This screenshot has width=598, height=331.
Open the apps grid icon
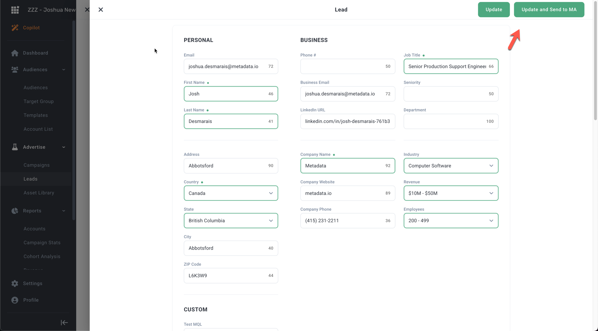(x=15, y=10)
